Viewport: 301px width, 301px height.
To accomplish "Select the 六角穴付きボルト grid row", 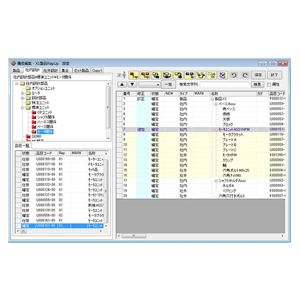I will coord(201,196).
